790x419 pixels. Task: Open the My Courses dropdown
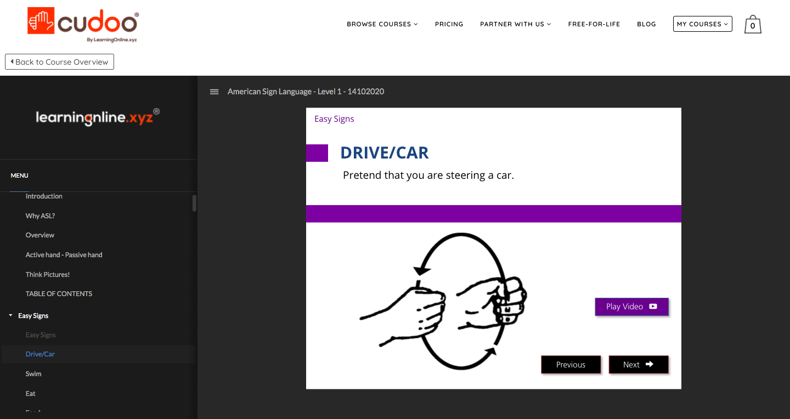[x=702, y=24]
